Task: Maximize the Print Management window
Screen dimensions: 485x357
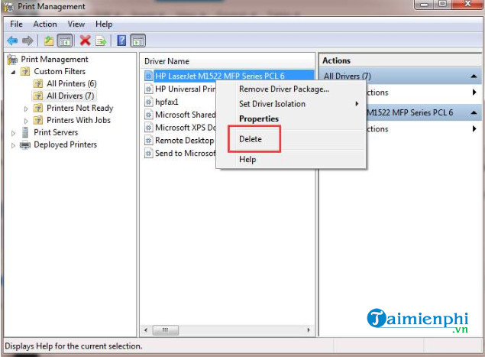Action: click(x=443, y=5)
